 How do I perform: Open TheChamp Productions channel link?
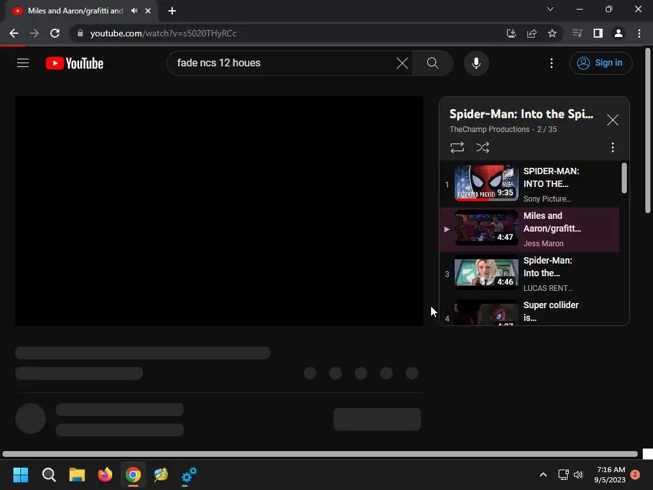[x=489, y=129]
